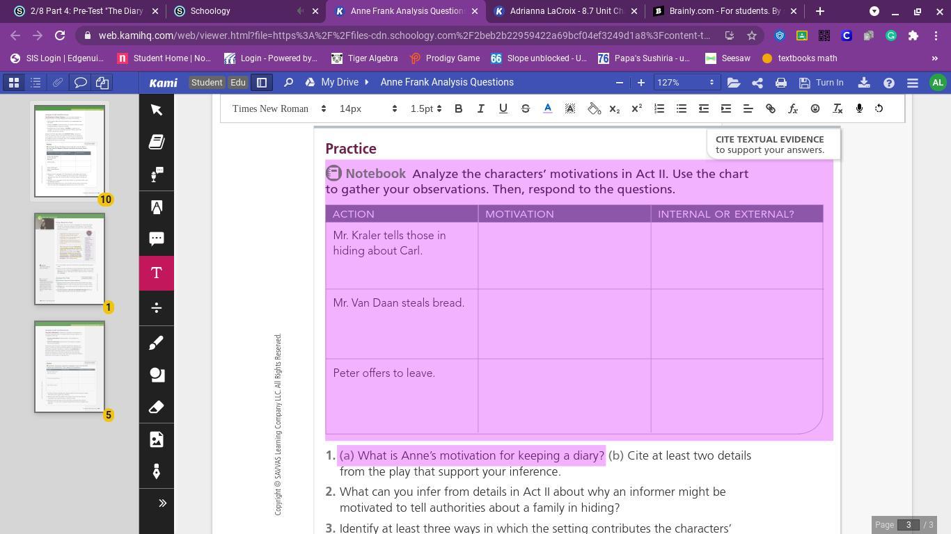This screenshot has width=951, height=534.
Task: Open the Tiger Algebra bookmark
Action: (x=364, y=58)
